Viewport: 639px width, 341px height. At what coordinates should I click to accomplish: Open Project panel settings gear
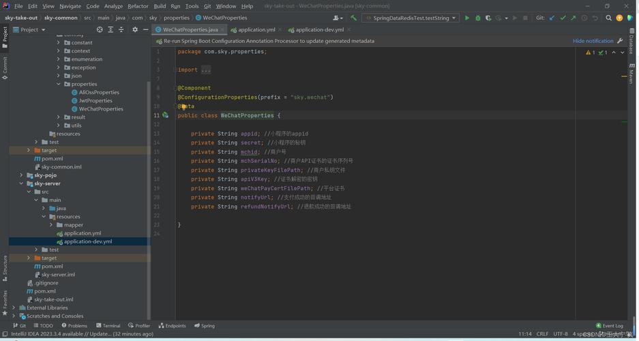pos(135,30)
